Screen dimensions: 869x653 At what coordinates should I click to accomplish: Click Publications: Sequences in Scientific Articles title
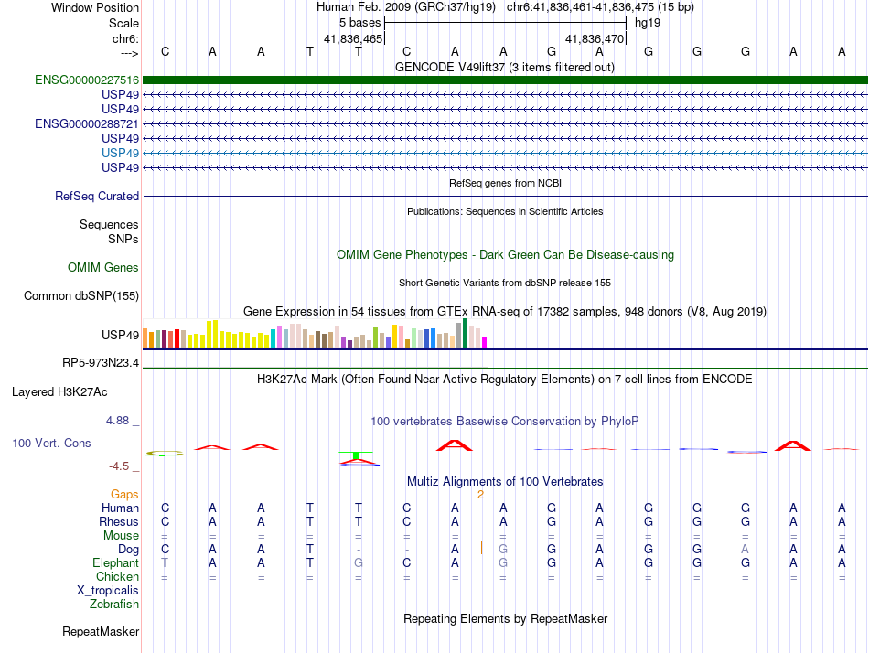505,211
